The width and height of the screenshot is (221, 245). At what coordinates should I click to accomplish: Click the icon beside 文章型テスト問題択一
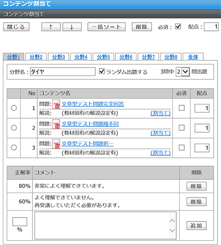pyautogui.click(x=56, y=144)
